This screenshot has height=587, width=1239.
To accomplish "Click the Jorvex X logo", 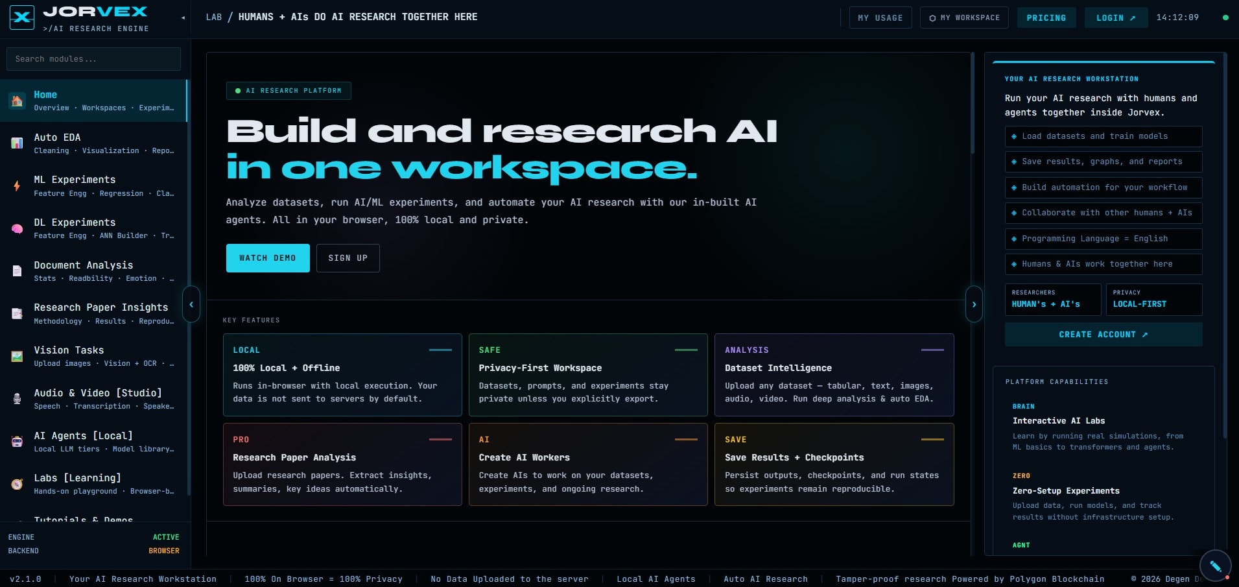I will tap(21, 17).
